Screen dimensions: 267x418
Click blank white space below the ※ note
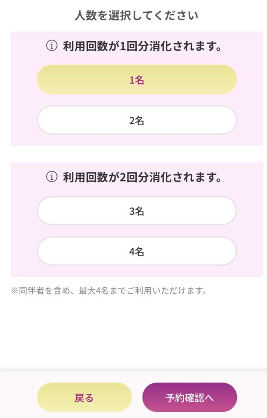pyautogui.click(x=133, y=333)
